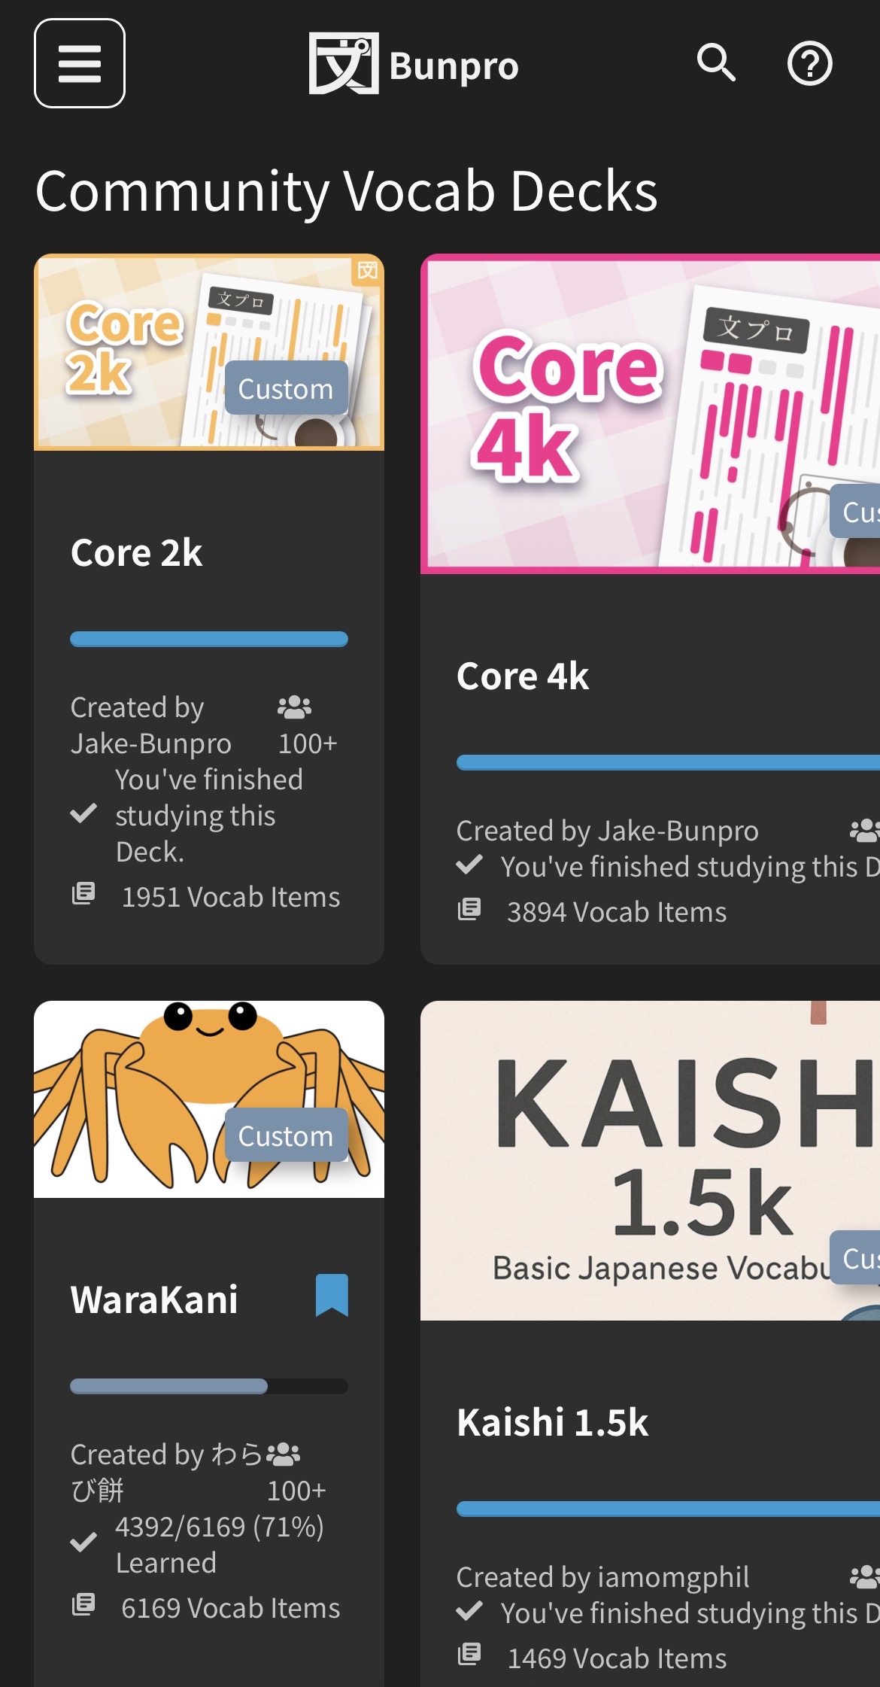
Task: Open the hamburger navigation menu
Action: [x=80, y=63]
